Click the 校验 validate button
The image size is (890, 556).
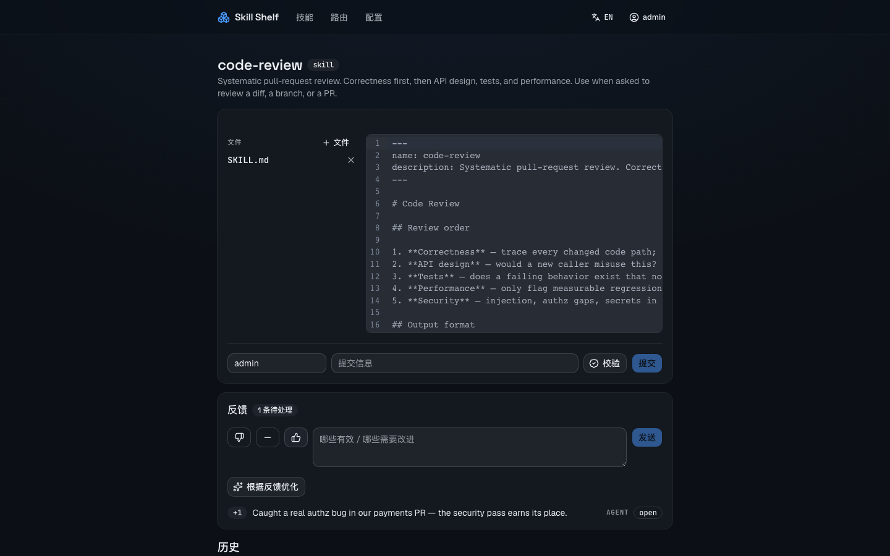[605, 363]
